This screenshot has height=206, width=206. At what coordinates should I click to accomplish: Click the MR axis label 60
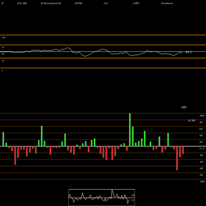(201, 129)
